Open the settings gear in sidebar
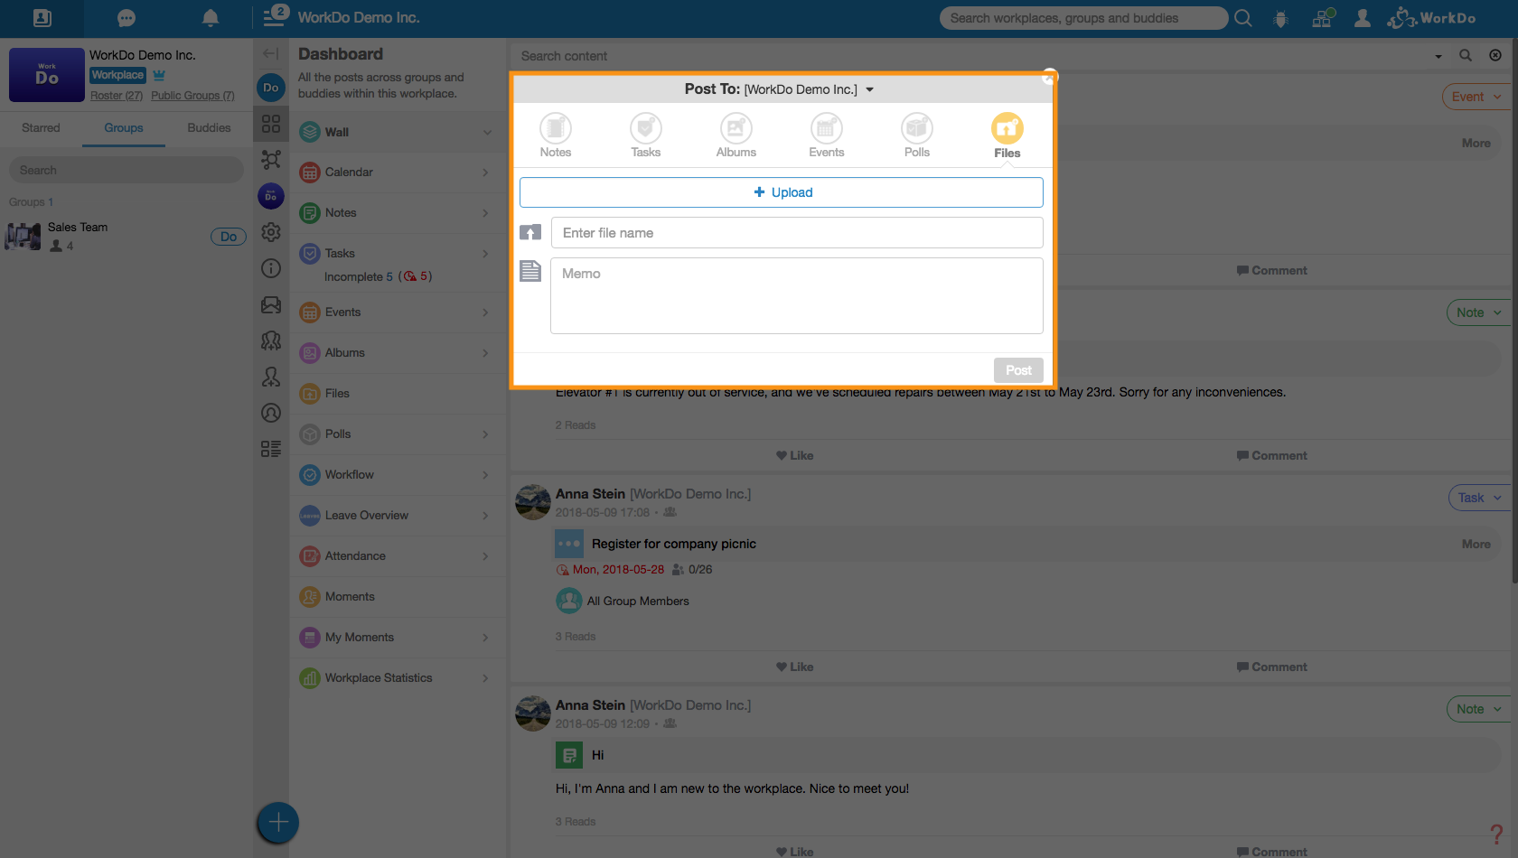Image resolution: width=1518 pixels, height=858 pixels. tap(271, 232)
